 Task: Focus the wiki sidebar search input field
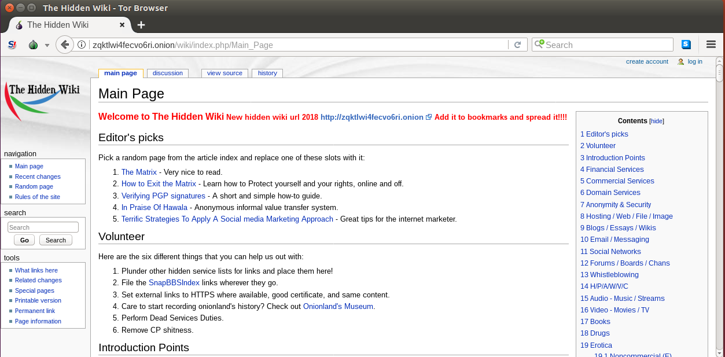(x=43, y=227)
